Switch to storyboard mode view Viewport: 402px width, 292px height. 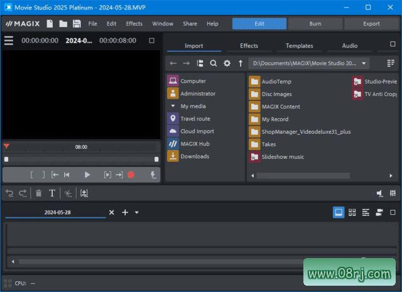[339, 212]
